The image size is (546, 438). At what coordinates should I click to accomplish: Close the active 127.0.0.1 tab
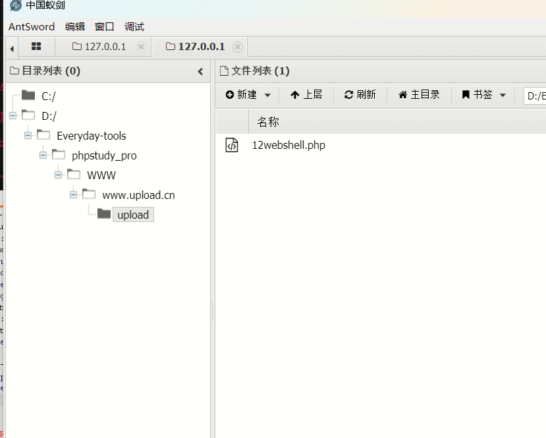pyautogui.click(x=238, y=47)
